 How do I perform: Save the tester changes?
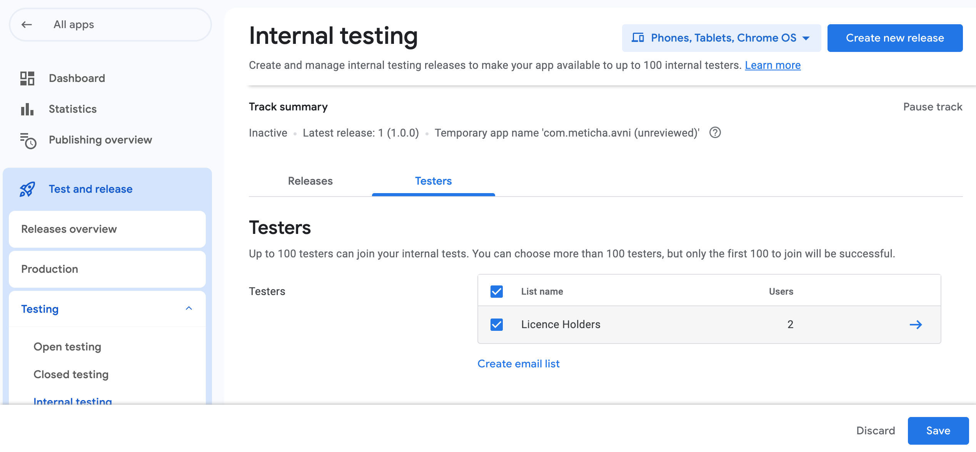pos(938,430)
